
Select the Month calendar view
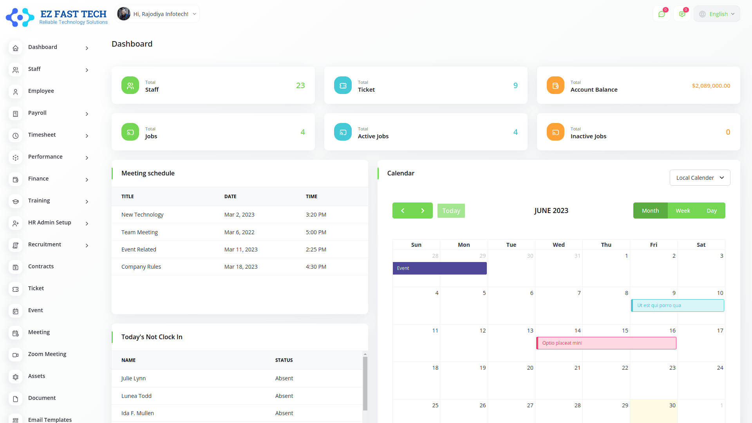click(650, 211)
